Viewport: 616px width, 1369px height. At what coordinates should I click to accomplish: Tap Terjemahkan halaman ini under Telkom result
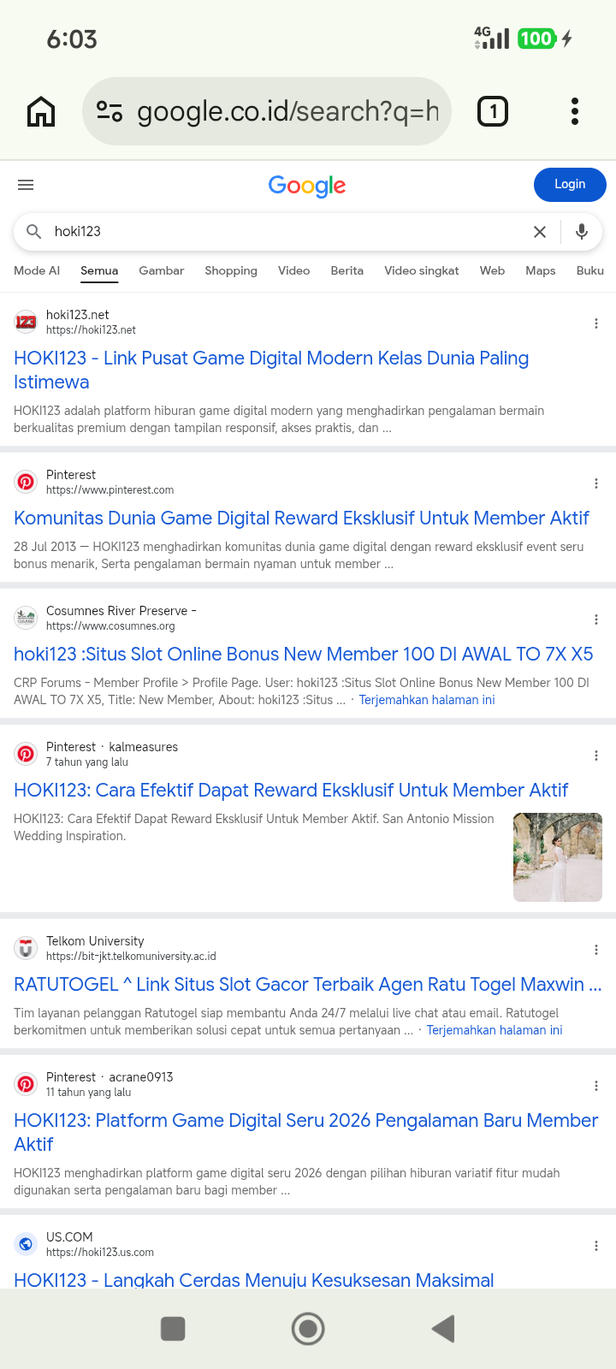(495, 1030)
